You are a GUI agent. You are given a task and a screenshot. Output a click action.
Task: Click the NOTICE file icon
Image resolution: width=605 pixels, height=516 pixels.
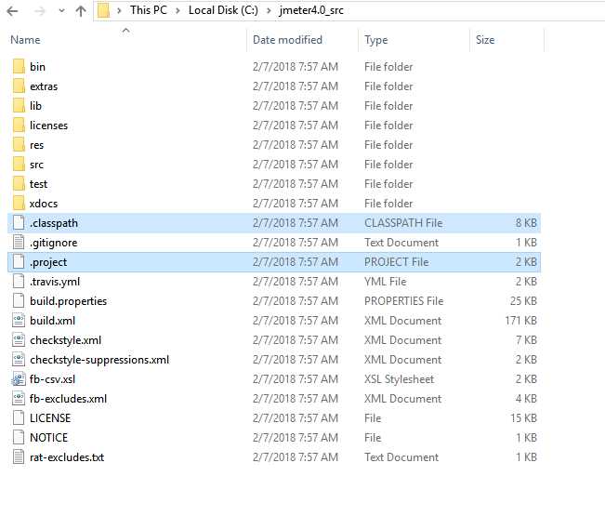(x=19, y=437)
